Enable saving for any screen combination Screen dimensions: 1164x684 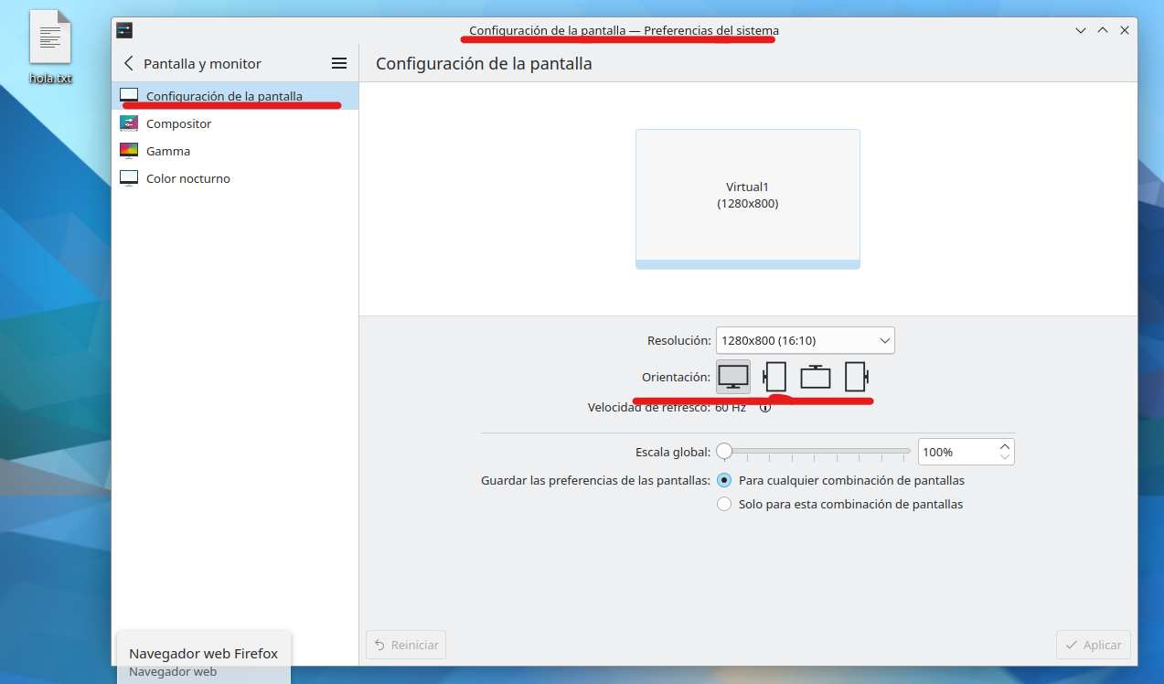click(x=724, y=479)
